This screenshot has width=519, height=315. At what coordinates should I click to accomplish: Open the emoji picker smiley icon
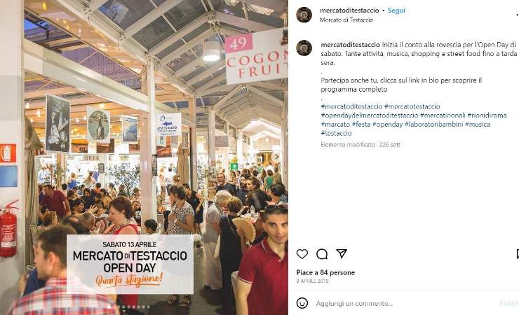coord(302,303)
